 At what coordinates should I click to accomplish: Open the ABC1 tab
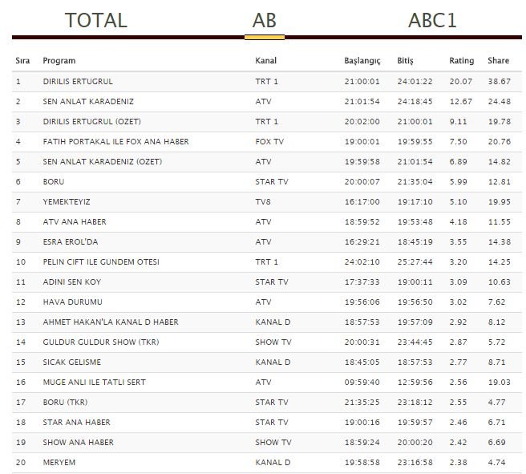tap(432, 21)
